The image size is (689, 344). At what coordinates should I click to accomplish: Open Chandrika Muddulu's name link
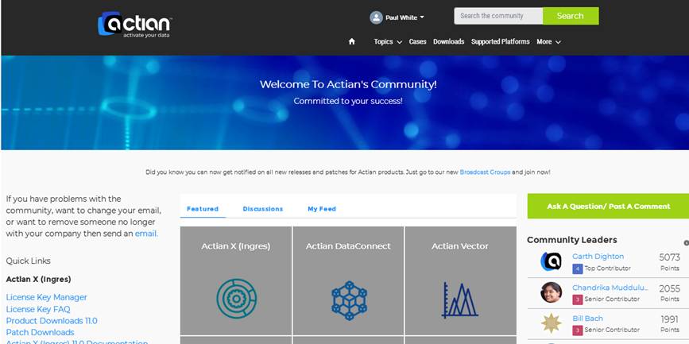point(610,288)
